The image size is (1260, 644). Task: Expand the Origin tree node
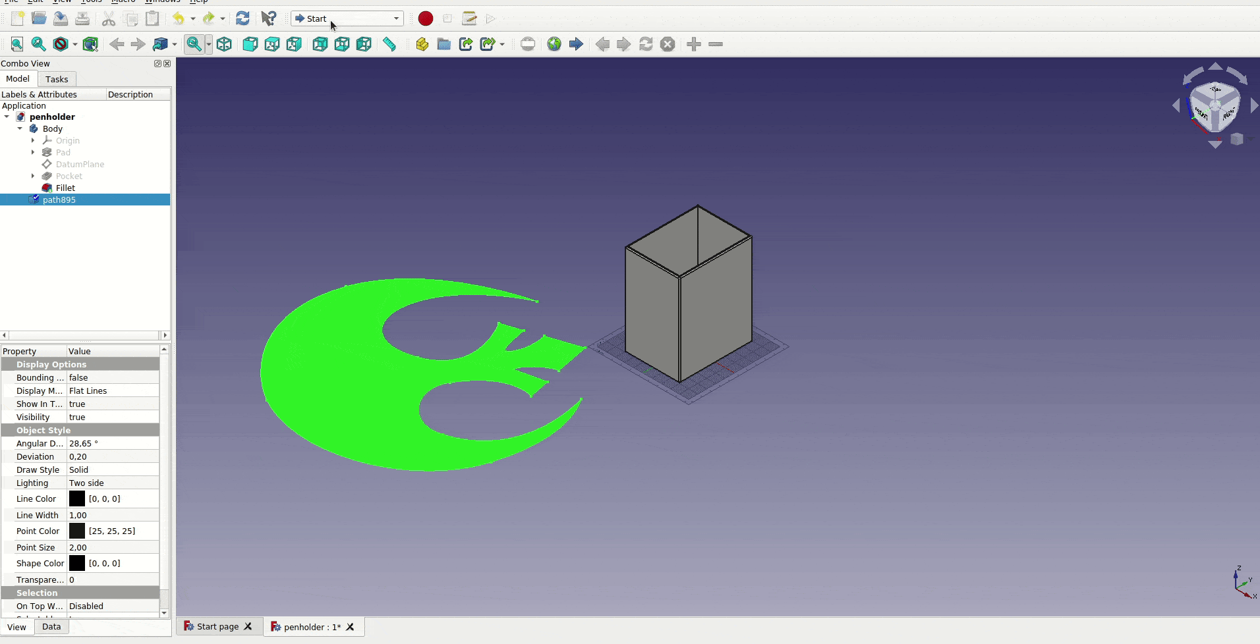33,140
